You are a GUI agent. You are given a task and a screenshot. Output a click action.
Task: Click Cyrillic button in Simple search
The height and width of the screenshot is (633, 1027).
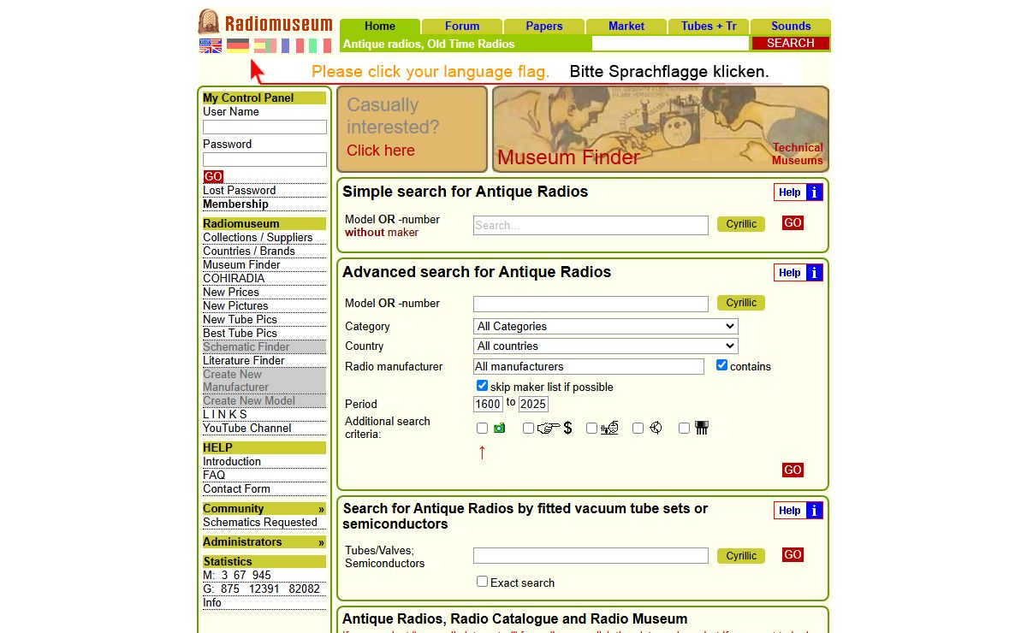[x=741, y=224]
